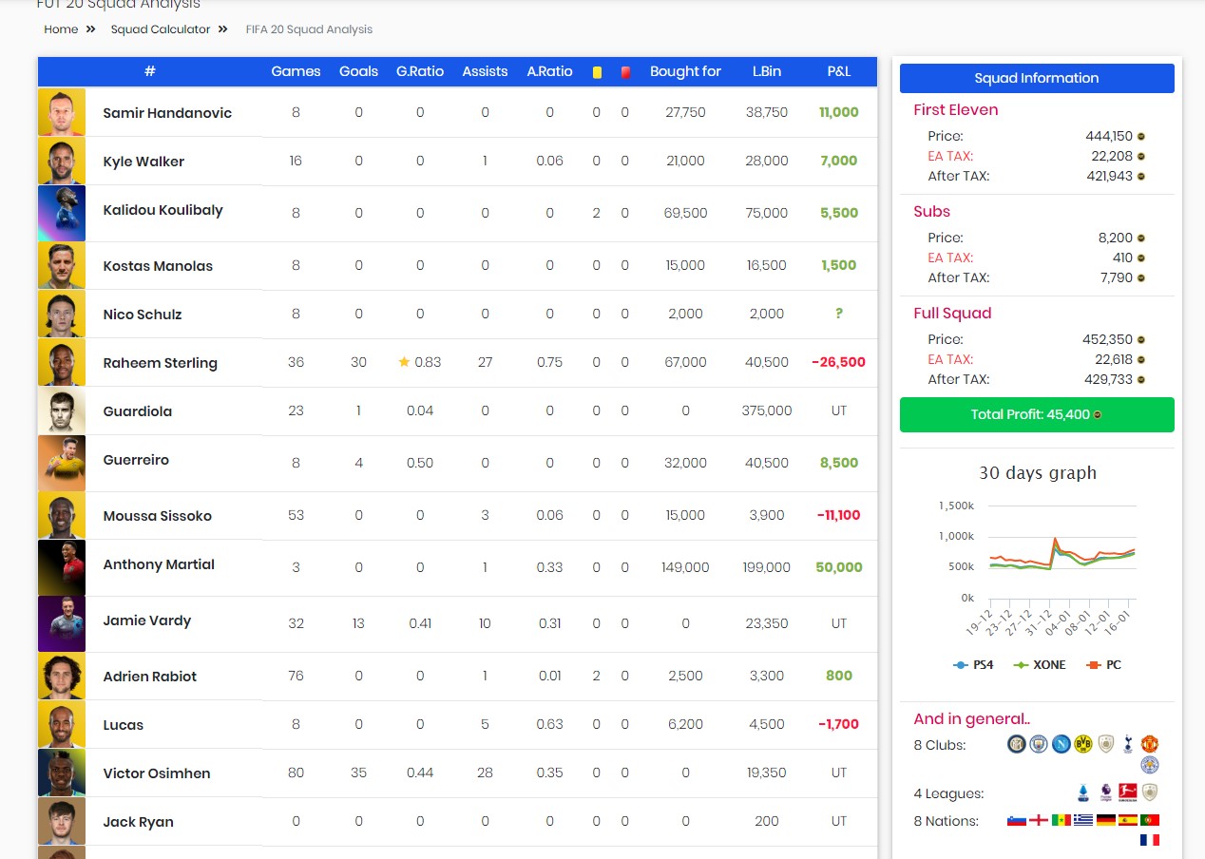Click Guerreiro's player card thumbnail
The width and height of the screenshot is (1205, 859).
coord(62,463)
